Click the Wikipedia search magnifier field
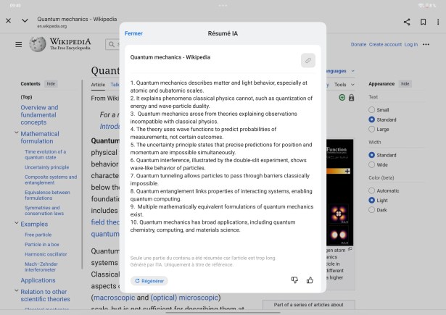446x315 pixels. click(x=112, y=45)
